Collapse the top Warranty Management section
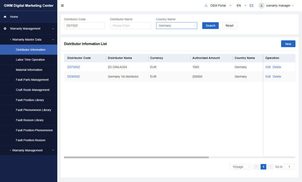The image size is (302, 182). [53, 29]
